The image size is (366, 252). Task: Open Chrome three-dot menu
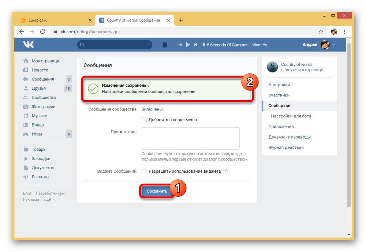click(344, 32)
